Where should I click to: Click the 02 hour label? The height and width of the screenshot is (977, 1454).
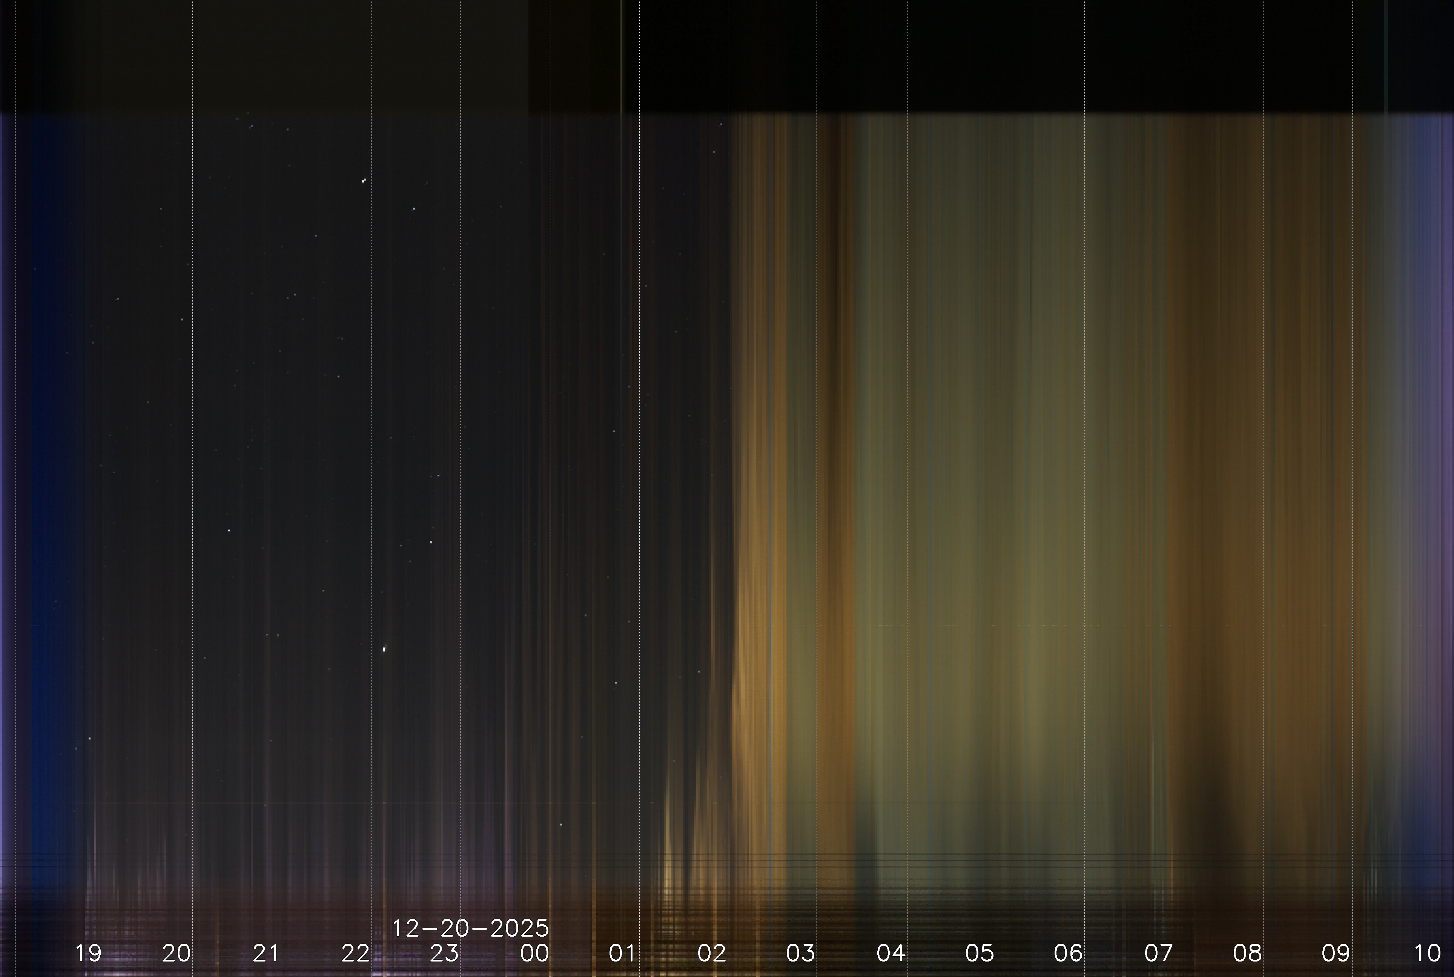click(x=711, y=953)
